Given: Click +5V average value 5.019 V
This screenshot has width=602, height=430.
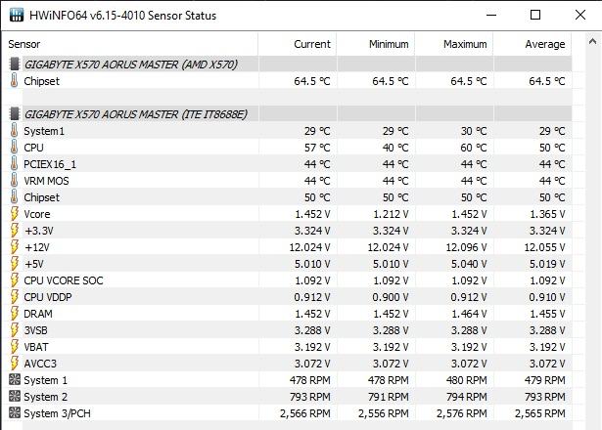Looking at the screenshot, I should pyautogui.click(x=547, y=264).
